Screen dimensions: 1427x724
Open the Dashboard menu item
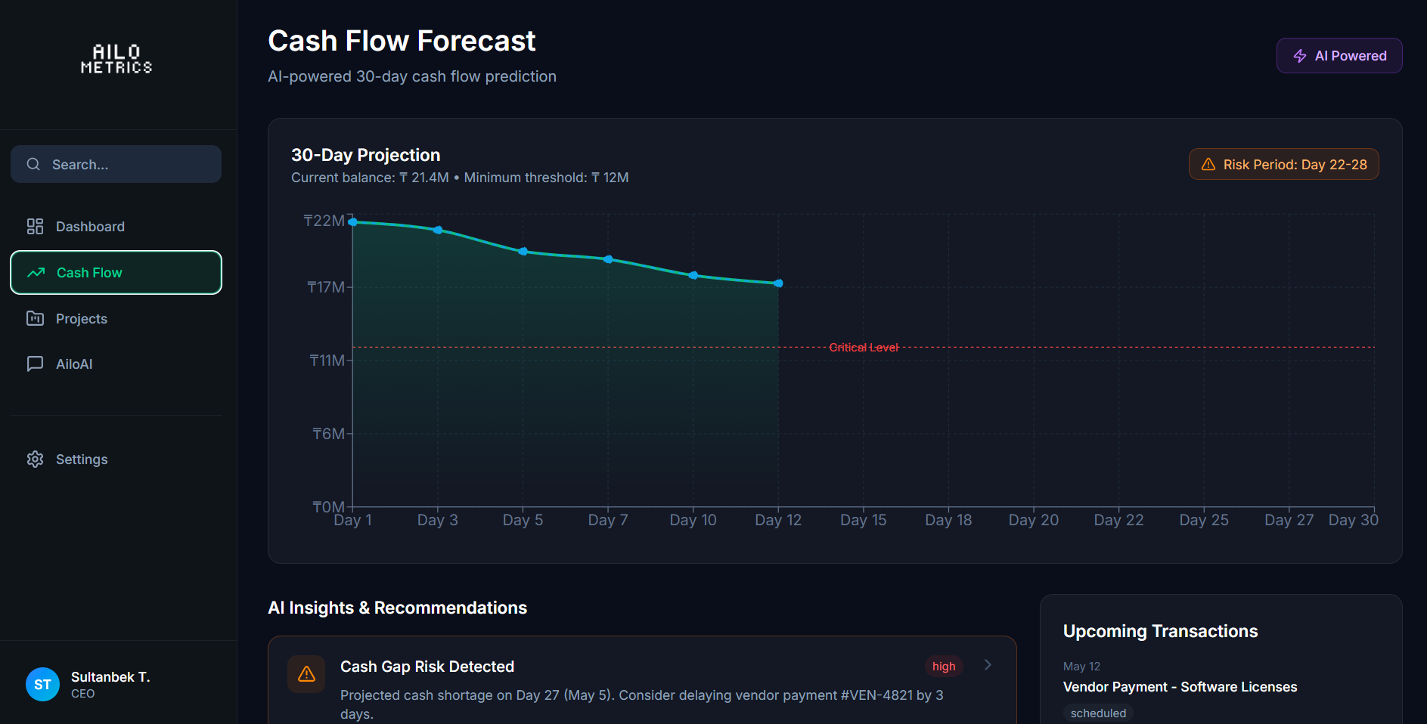click(x=116, y=227)
